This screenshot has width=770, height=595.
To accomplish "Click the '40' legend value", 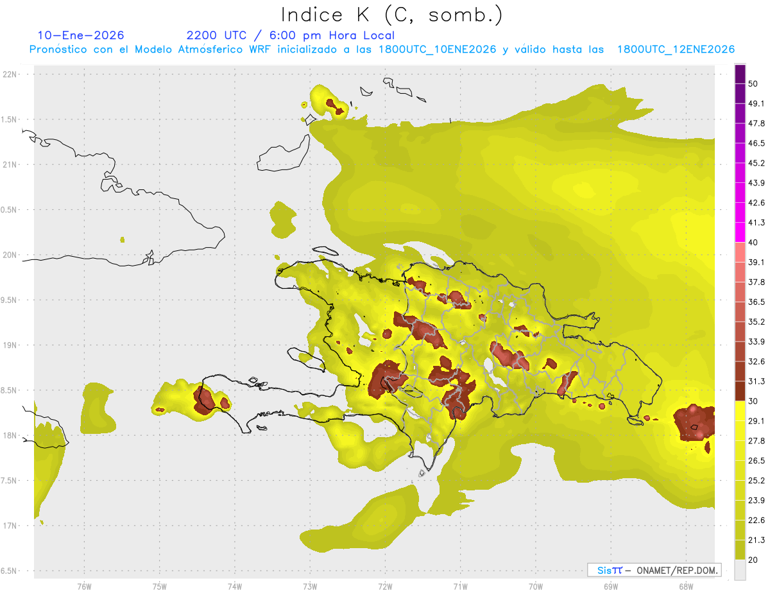I will tap(754, 243).
